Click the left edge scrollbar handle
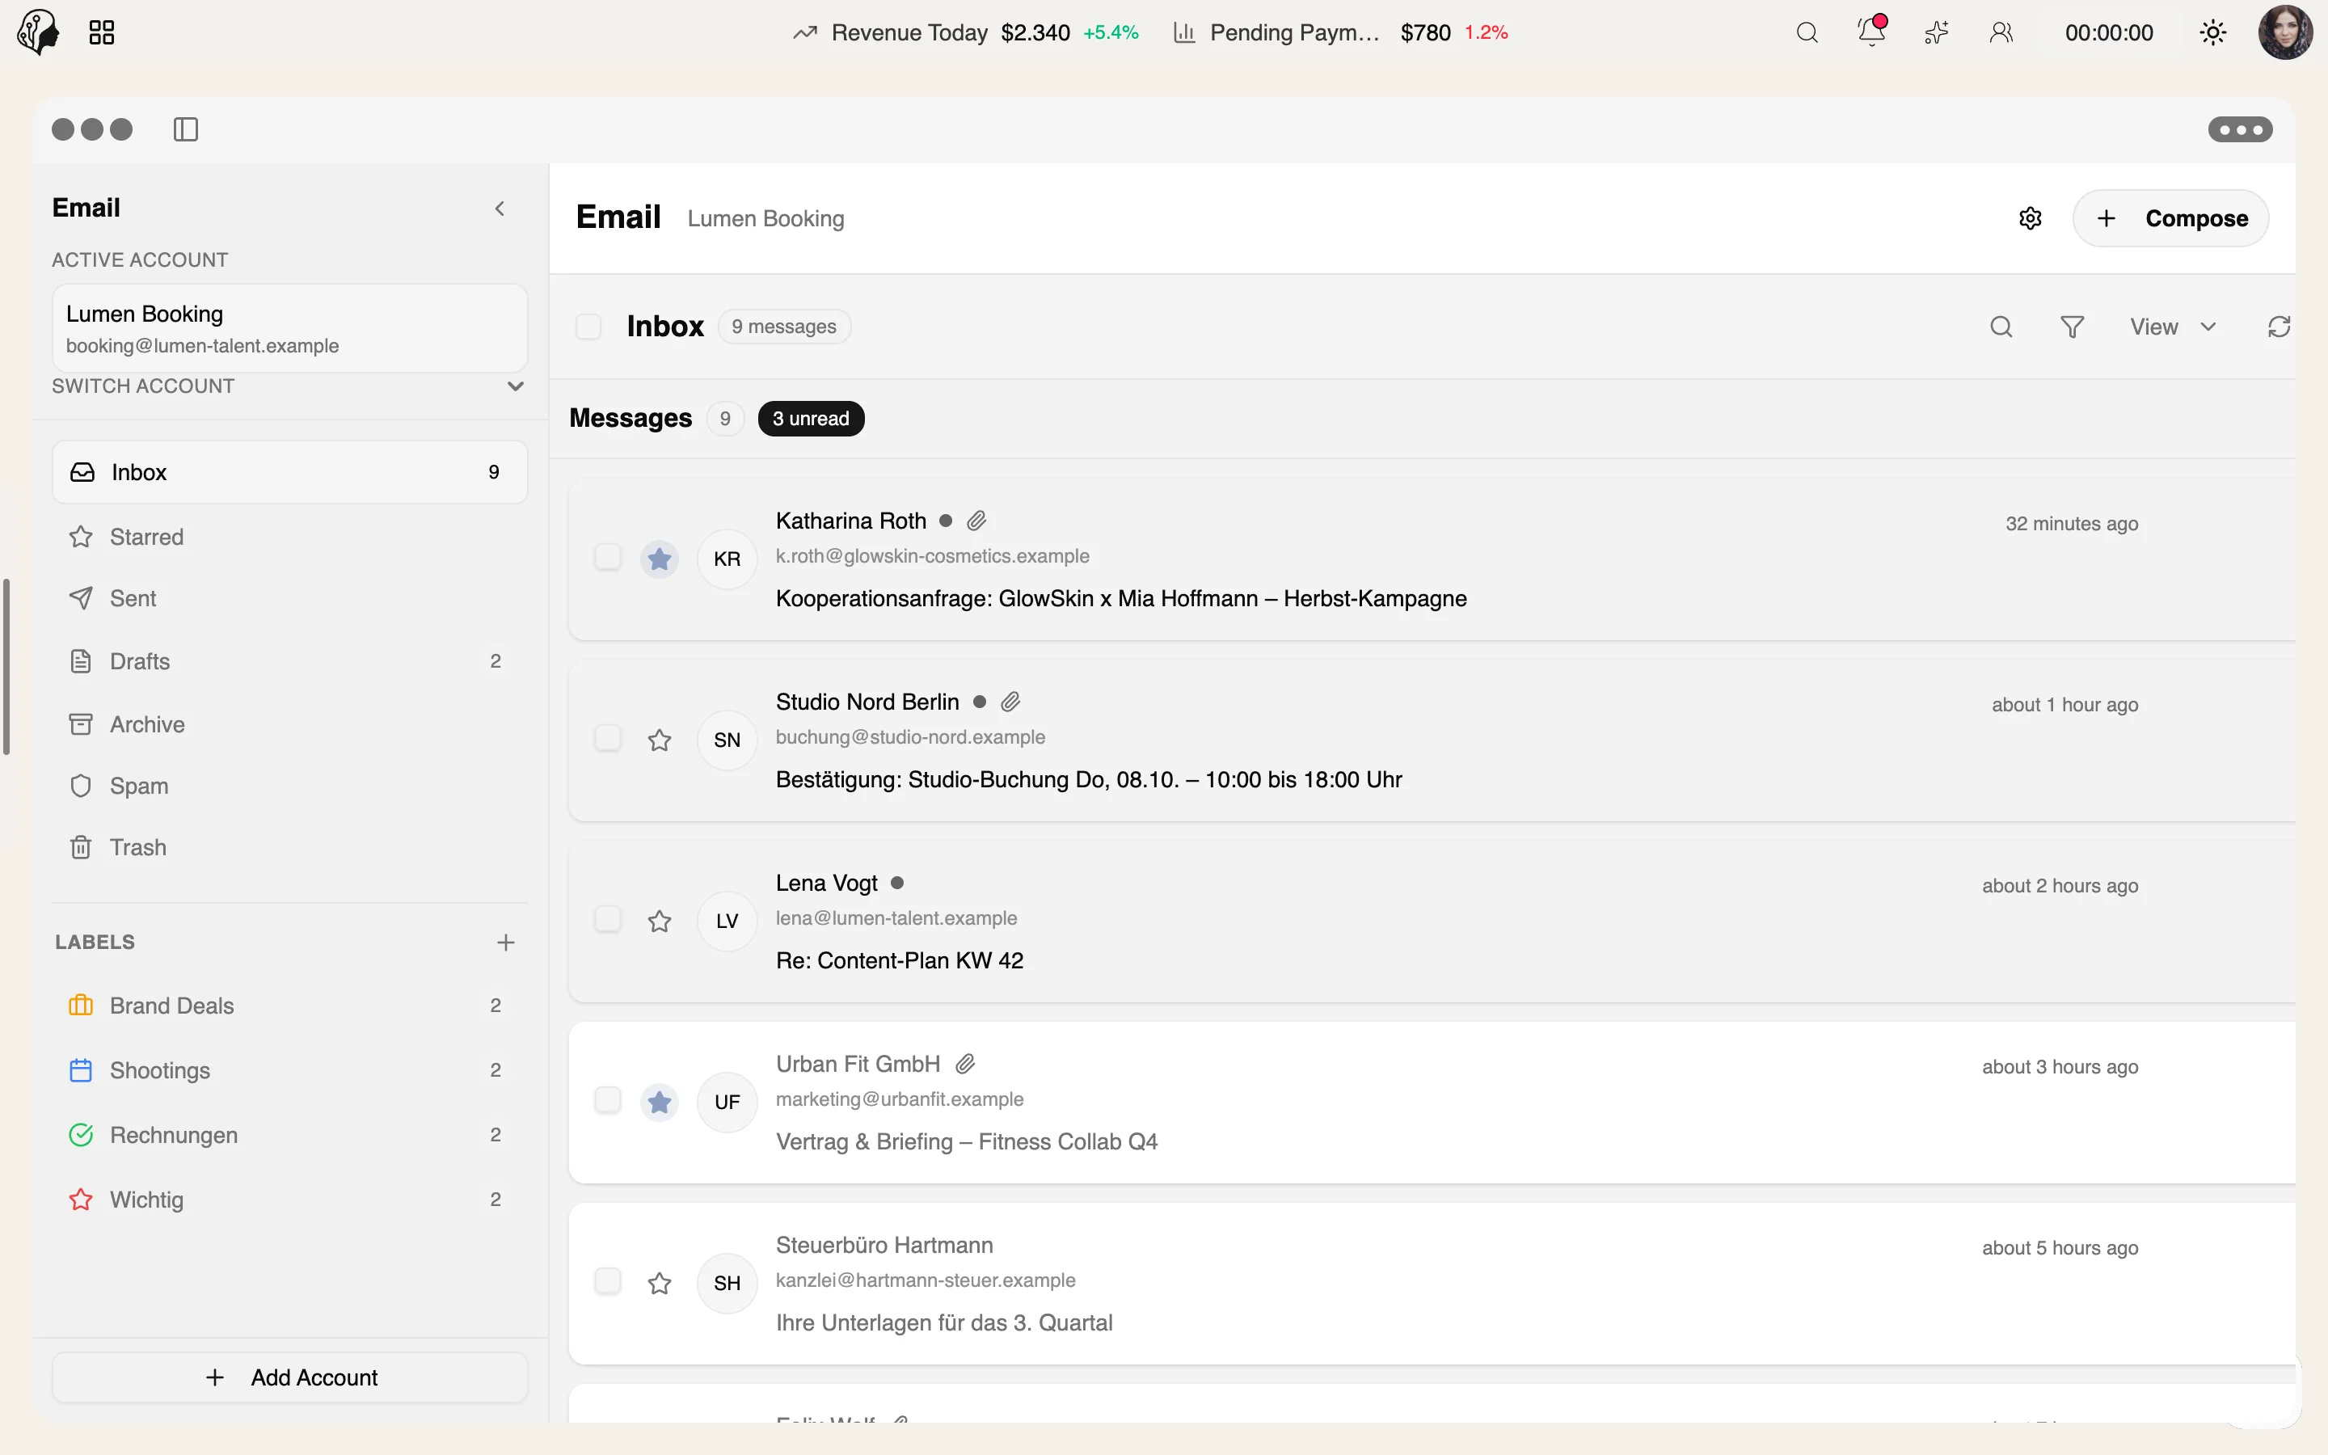2328x1455 pixels. [x=6, y=667]
